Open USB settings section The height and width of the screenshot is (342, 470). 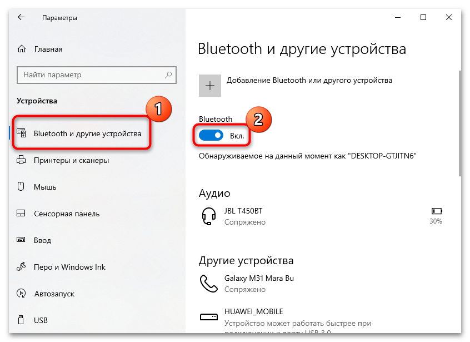click(x=41, y=320)
